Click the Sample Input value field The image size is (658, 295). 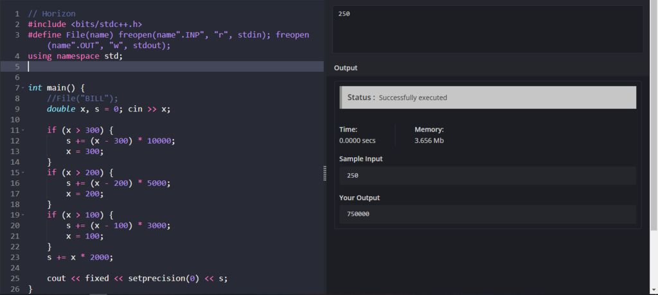tap(487, 175)
